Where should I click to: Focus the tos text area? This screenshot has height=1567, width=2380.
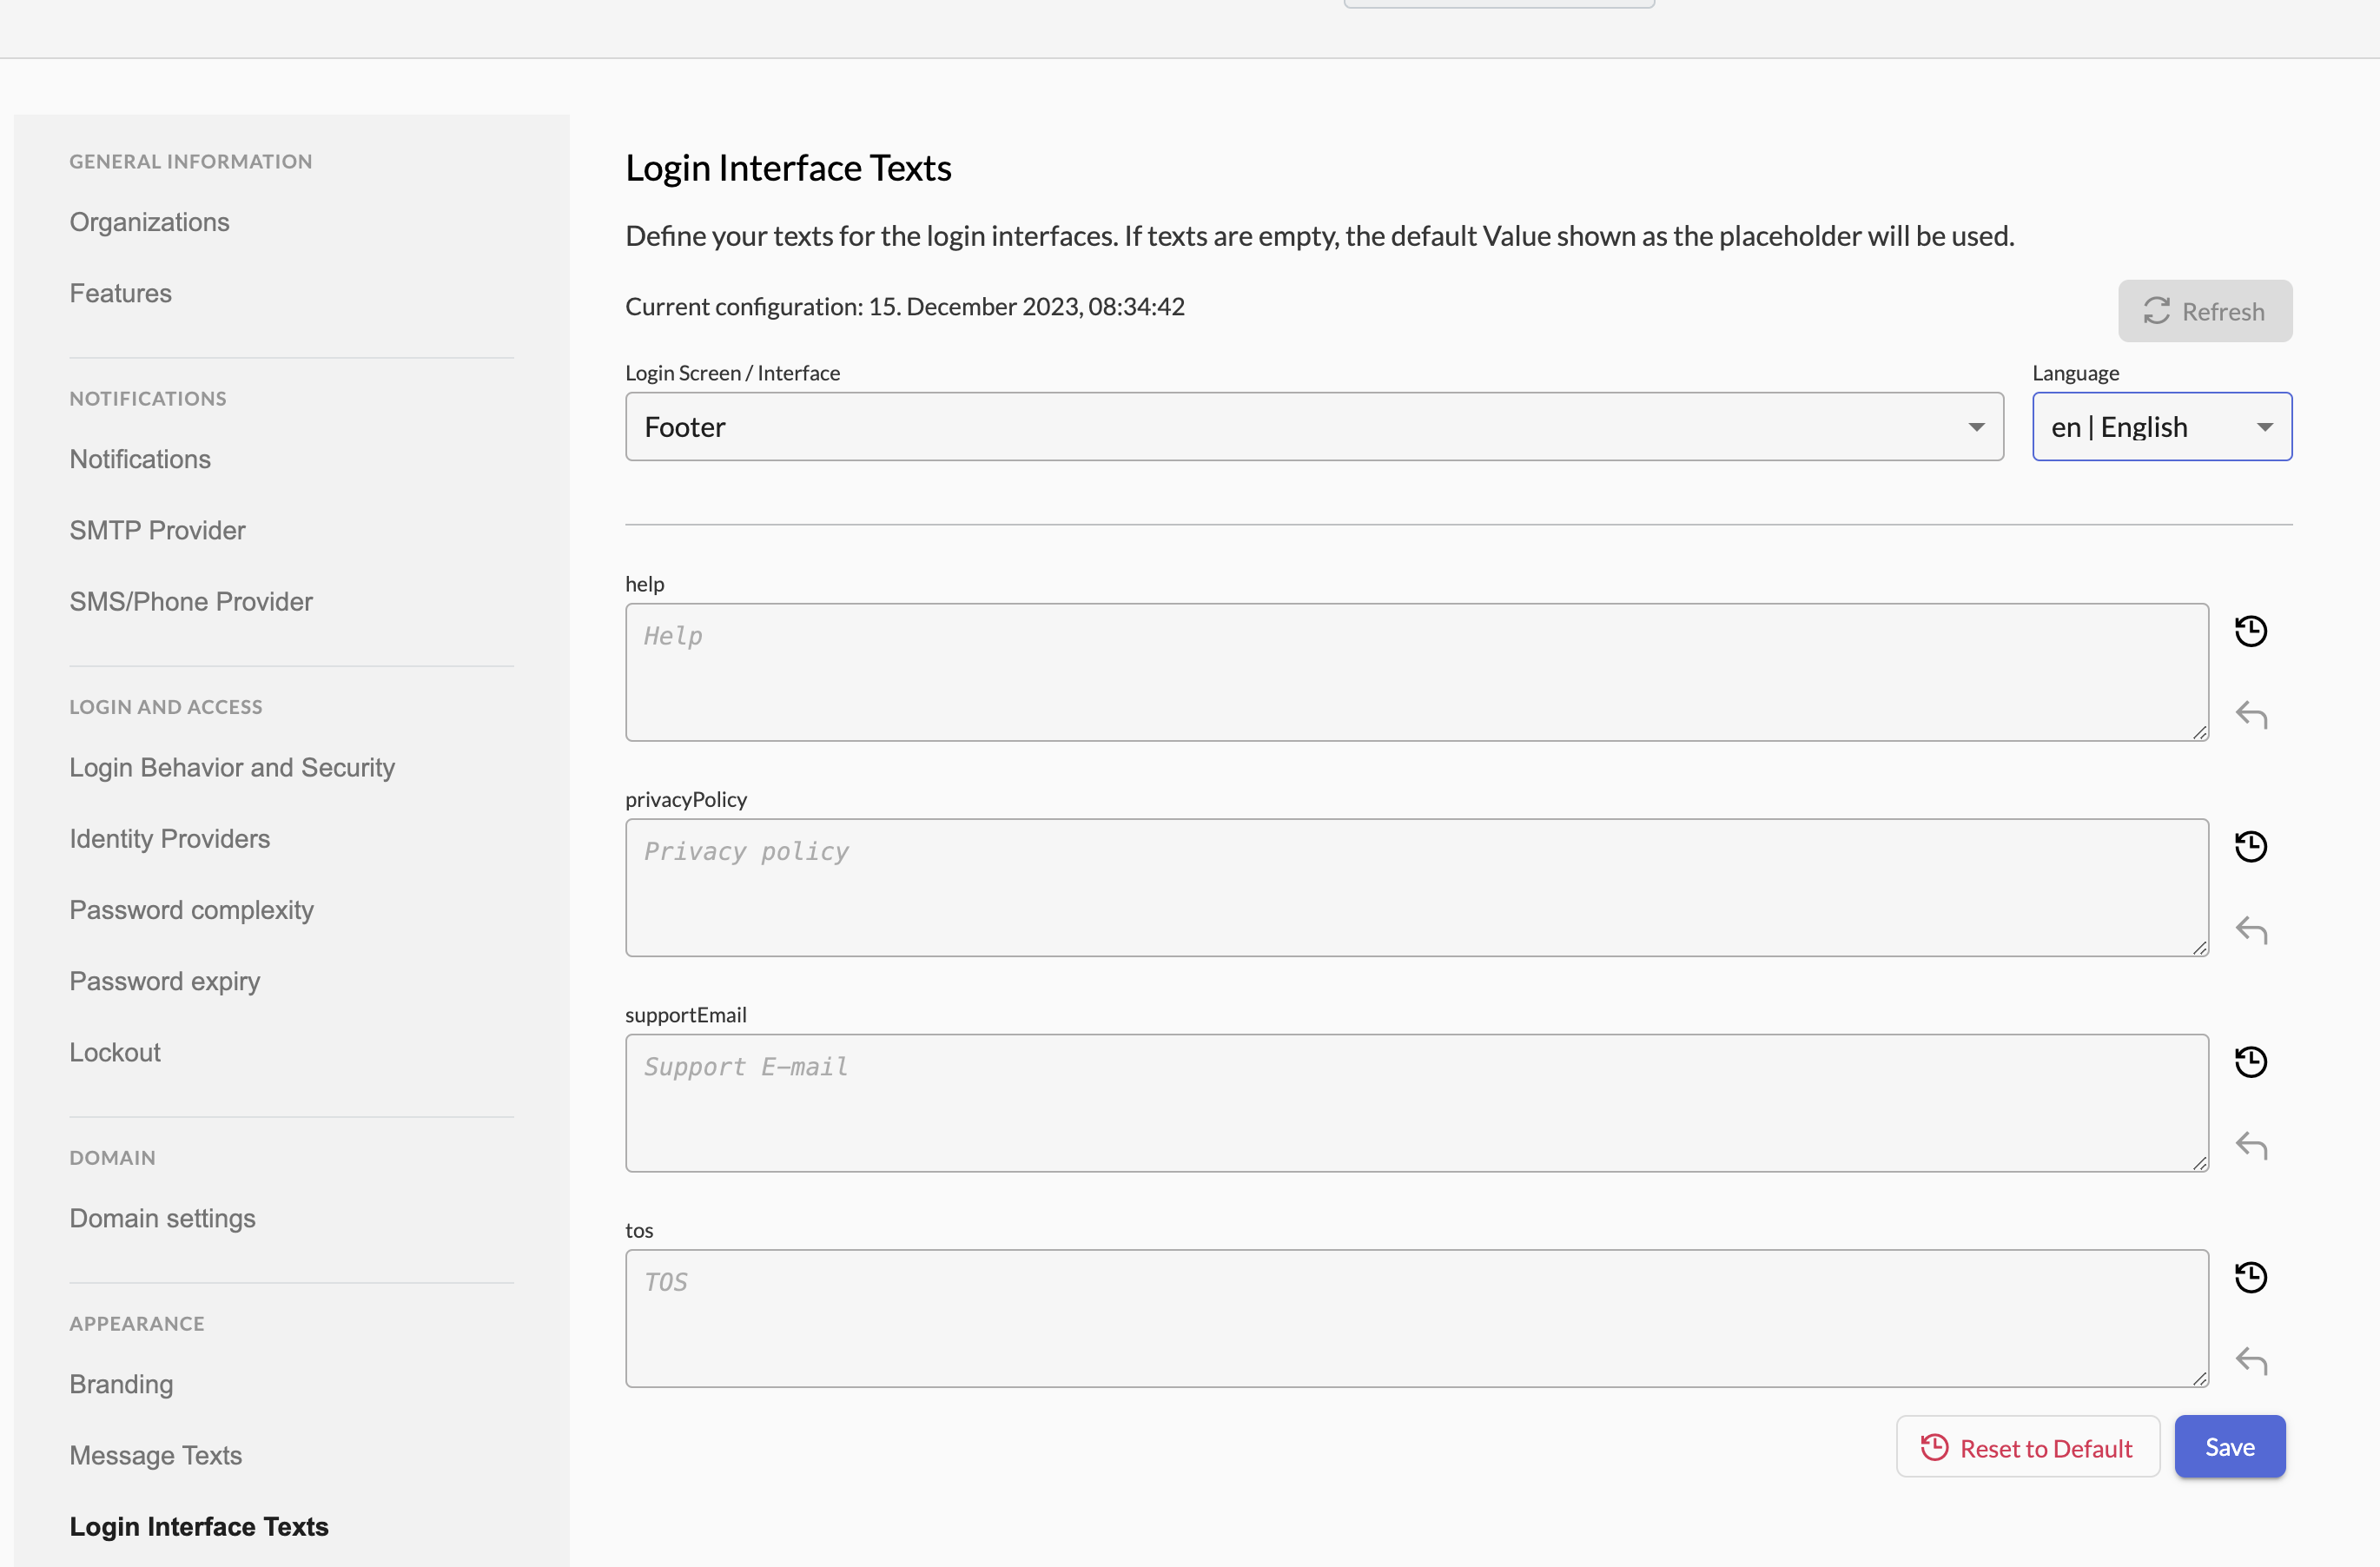[x=1416, y=1318]
